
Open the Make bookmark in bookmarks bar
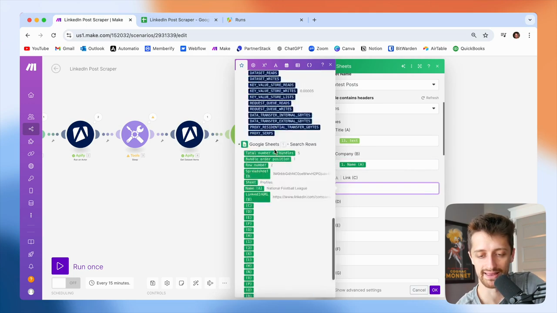coord(221,49)
